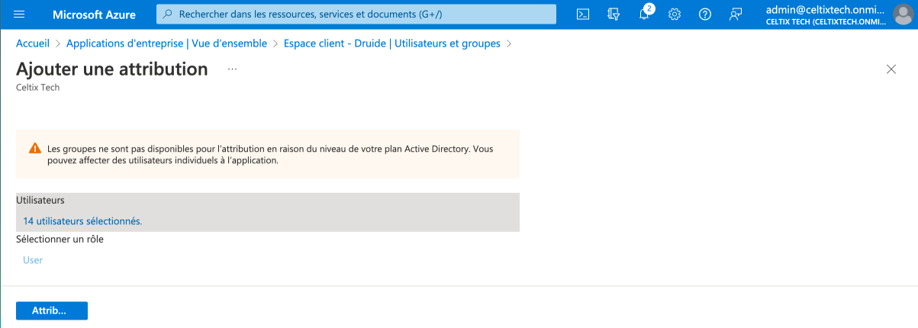This screenshot has height=328, width=918.
Task: Close the Ajouter une attribution pane
Action: (891, 69)
